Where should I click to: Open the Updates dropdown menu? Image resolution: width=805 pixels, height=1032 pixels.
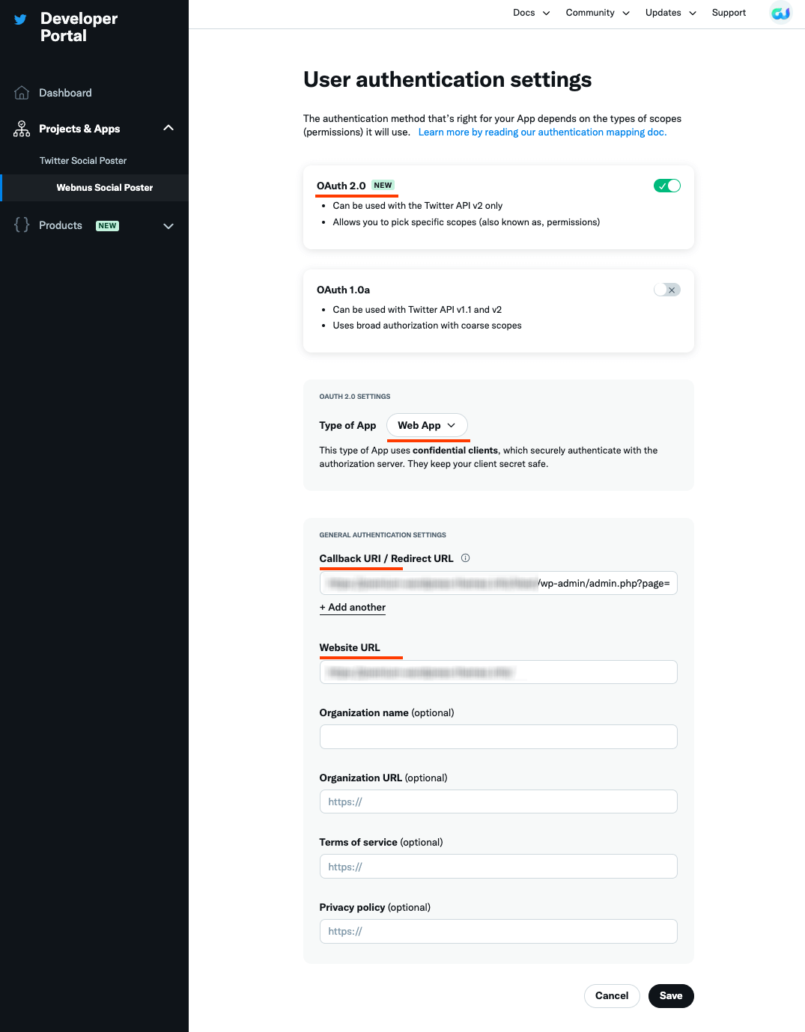(671, 13)
